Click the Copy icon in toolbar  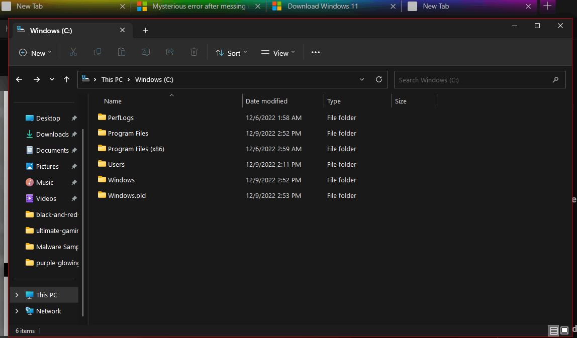[97, 52]
